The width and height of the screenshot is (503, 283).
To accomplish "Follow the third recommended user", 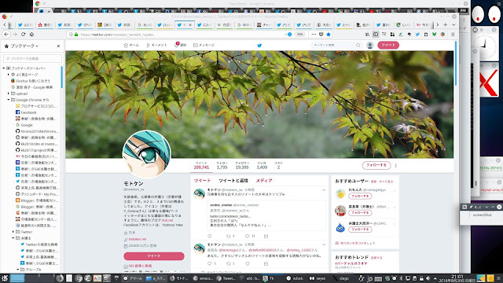I will [360, 230].
